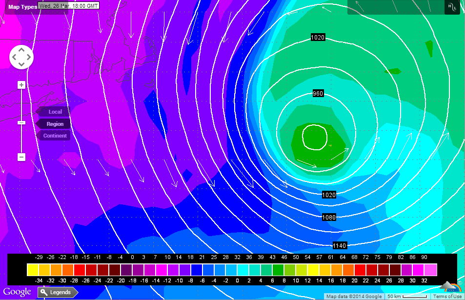Click the -34 value in legend scale
465x300 pixels.
(x=39, y=280)
